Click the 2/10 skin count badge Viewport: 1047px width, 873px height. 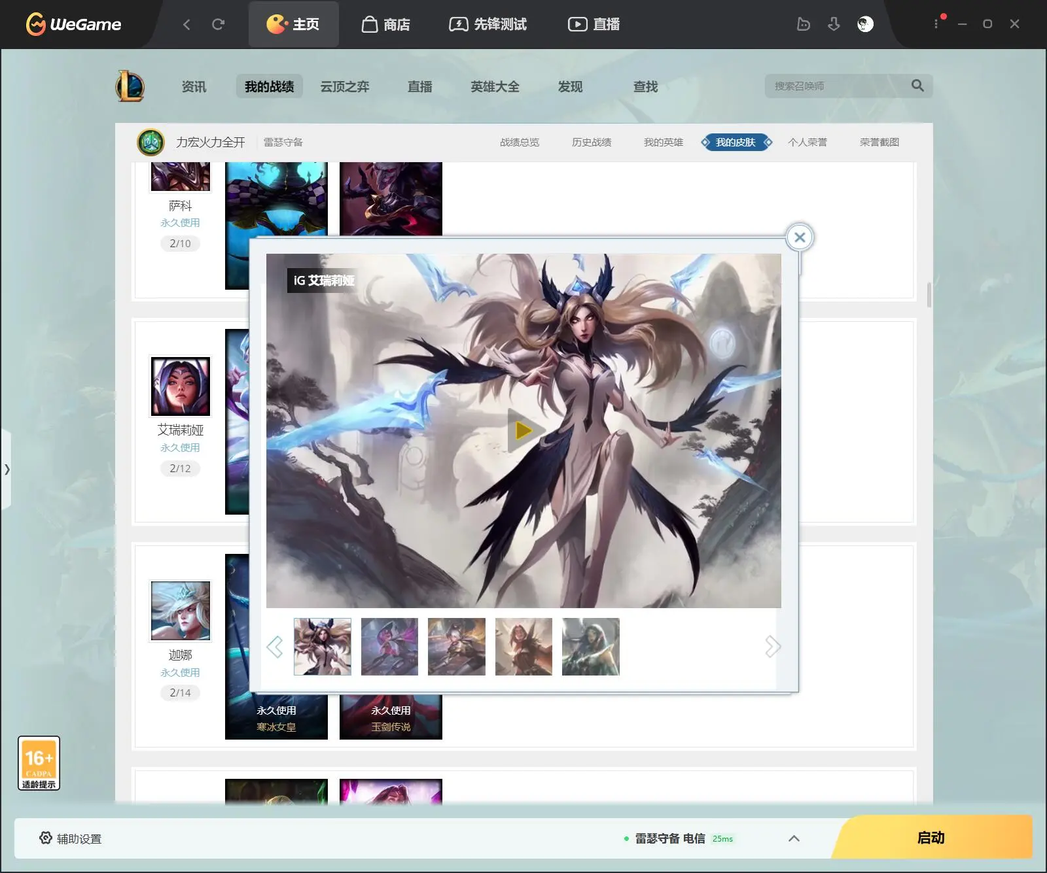coord(180,243)
